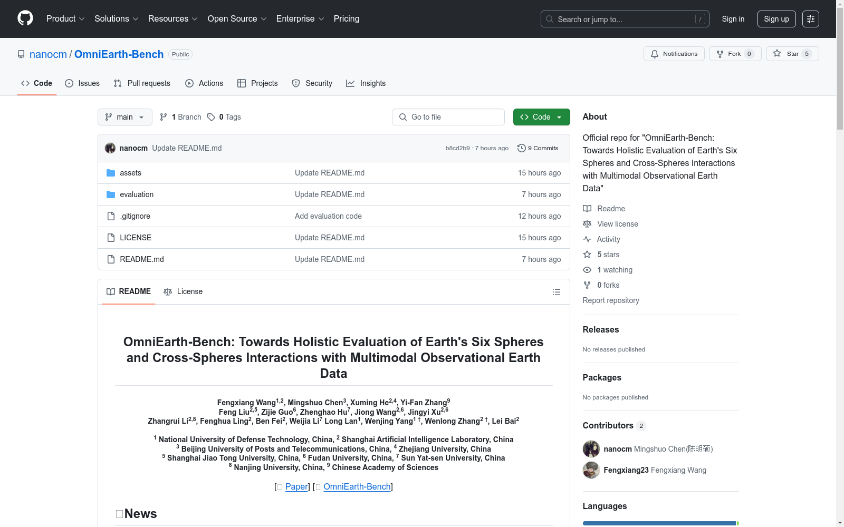The image size is (844, 527).
Task: Open the assets folder
Action: (130, 173)
